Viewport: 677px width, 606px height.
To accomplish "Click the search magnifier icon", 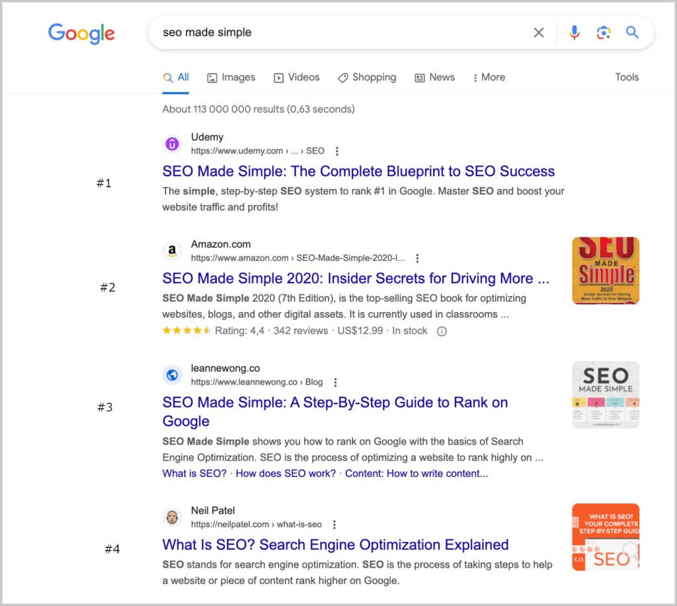I will 632,32.
